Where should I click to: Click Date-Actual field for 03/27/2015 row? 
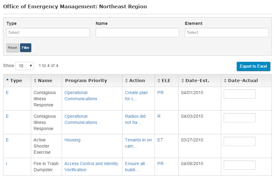pos(239,141)
